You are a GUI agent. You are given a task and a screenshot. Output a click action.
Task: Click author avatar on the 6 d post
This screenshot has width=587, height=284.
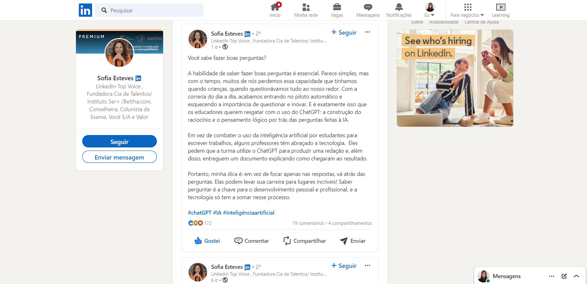point(198,272)
